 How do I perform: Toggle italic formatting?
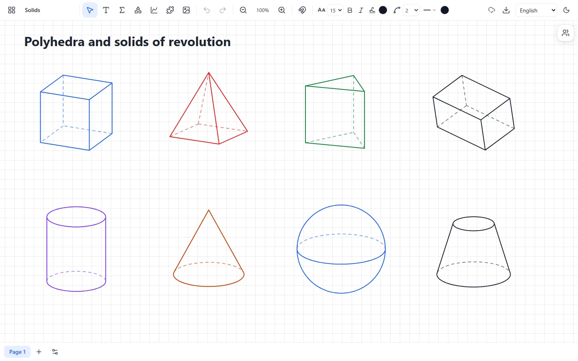[361, 10]
